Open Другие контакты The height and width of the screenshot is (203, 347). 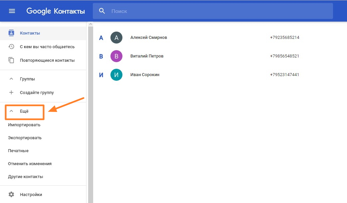click(x=25, y=177)
